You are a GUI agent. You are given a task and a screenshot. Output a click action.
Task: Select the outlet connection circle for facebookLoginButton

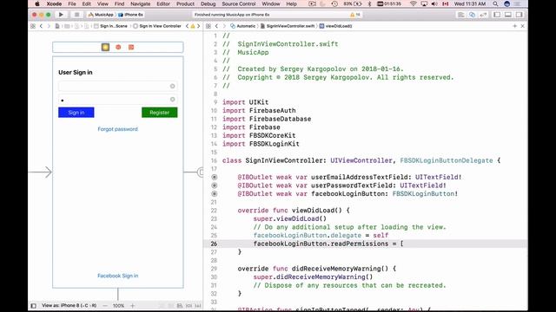215,194
